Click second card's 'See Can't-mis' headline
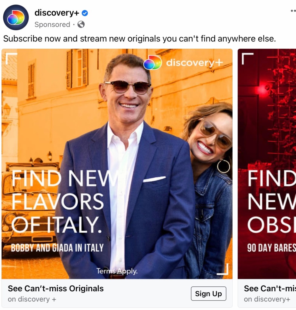296x310 pixels. pos(270,289)
